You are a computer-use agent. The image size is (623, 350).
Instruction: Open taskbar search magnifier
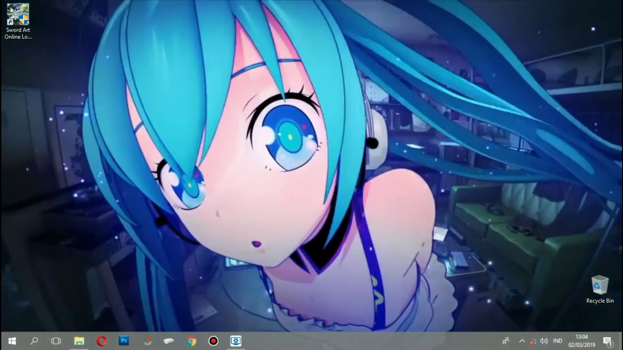[34, 341]
